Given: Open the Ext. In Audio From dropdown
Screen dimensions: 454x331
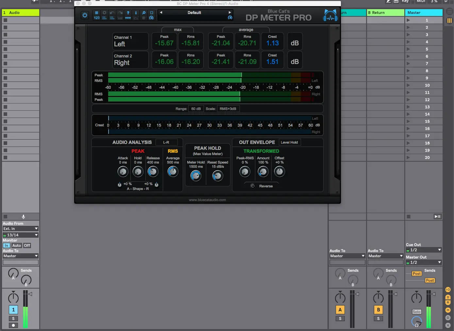Looking at the screenshot, I should tap(21, 229).
